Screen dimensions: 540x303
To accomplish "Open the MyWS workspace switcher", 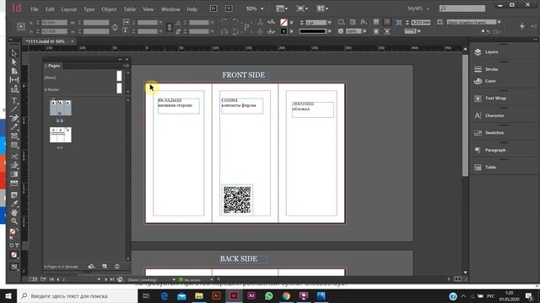I will coord(418,8).
